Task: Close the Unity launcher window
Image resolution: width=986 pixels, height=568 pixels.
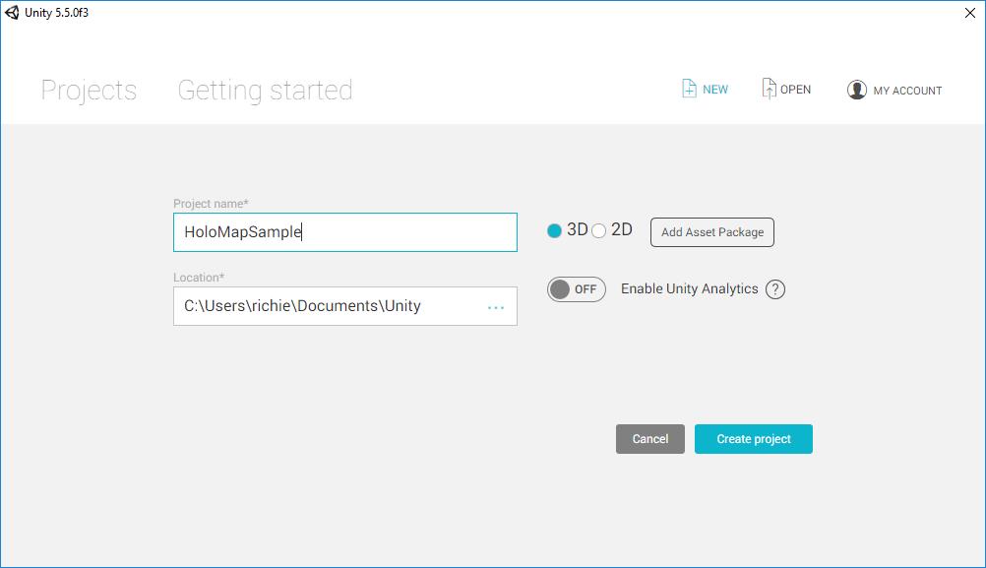Action: pyautogui.click(x=969, y=13)
